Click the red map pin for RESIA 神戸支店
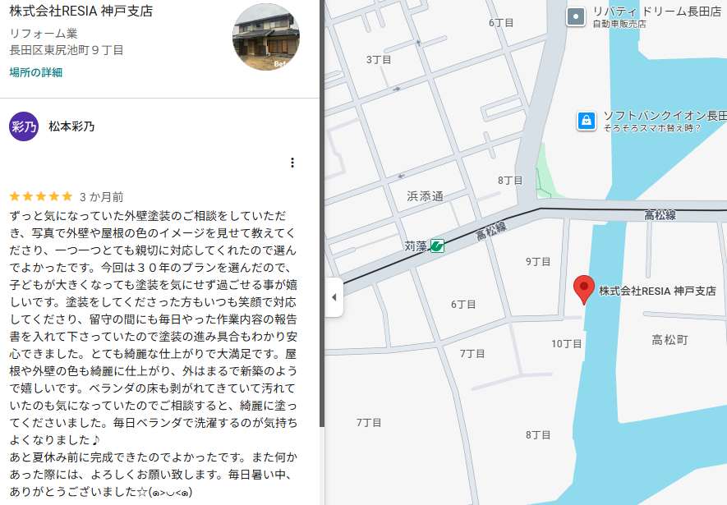The height and width of the screenshot is (505, 727). click(583, 288)
